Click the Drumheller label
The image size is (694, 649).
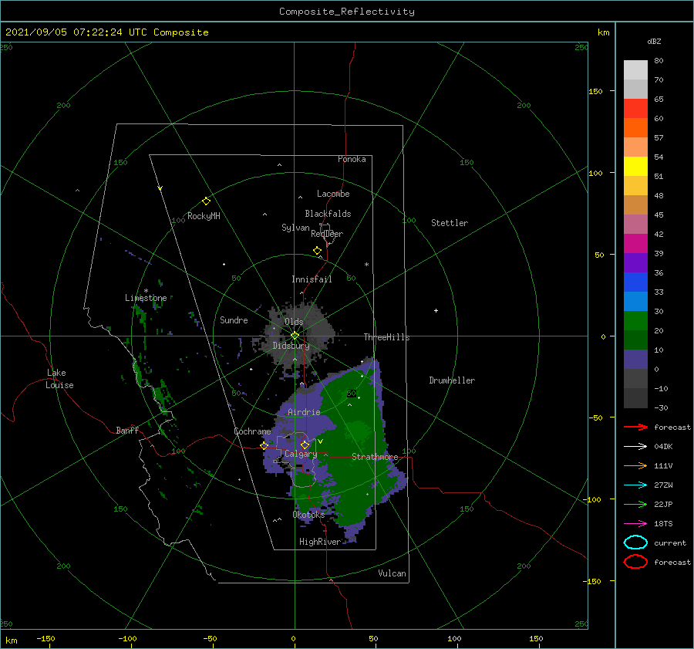452,380
